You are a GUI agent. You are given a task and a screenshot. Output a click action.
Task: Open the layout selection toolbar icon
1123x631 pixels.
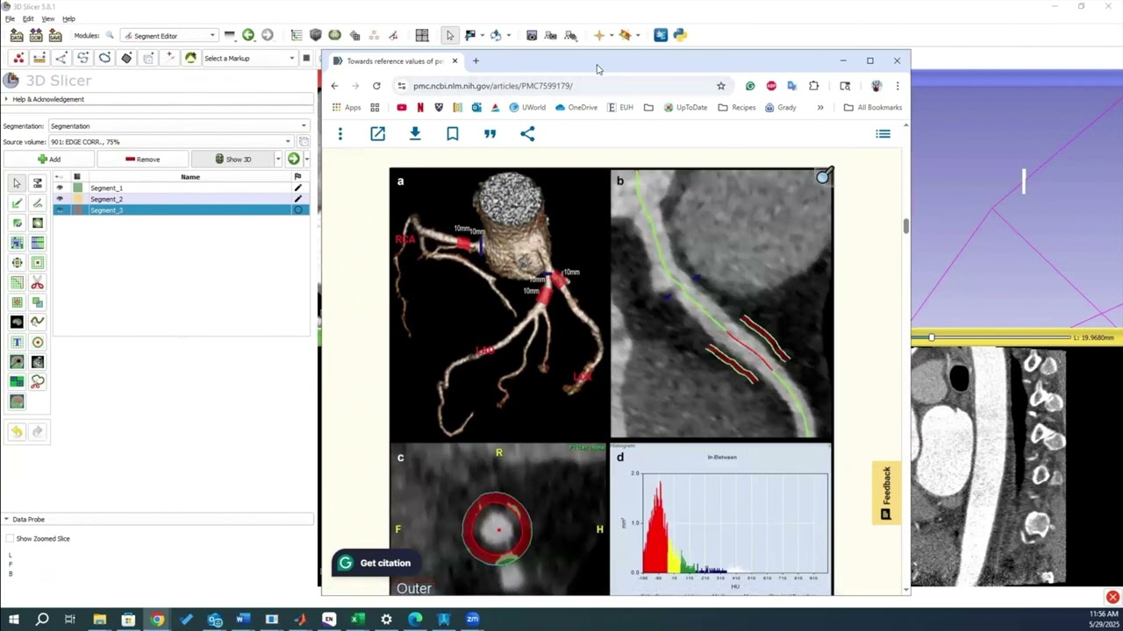(422, 35)
